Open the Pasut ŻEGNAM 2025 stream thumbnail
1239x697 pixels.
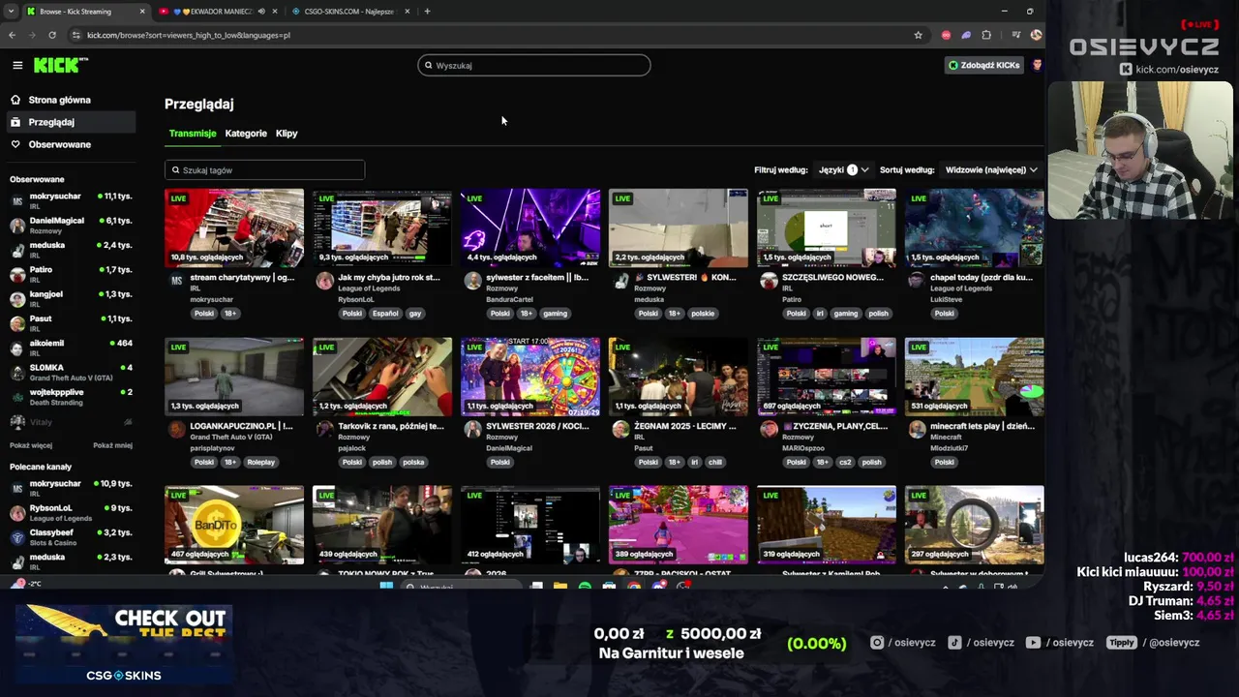pyautogui.click(x=679, y=377)
